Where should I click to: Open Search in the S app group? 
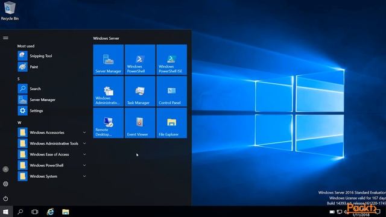tap(52, 89)
